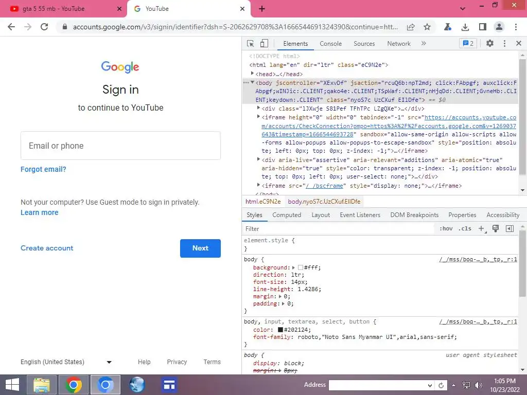
Task: Open the Windows Start button
Action: 12,385
